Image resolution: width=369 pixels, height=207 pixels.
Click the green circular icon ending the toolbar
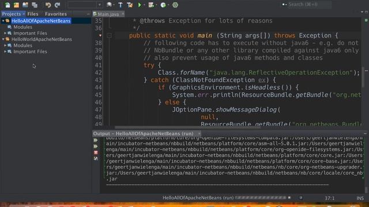pos(175,5)
